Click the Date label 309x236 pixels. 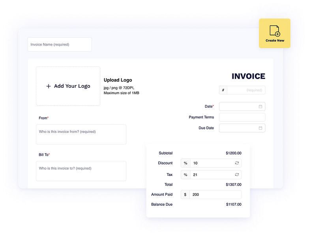pyautogui.click(x=209, y=107)
